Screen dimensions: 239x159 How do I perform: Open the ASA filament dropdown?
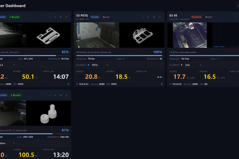pos(193,65)
